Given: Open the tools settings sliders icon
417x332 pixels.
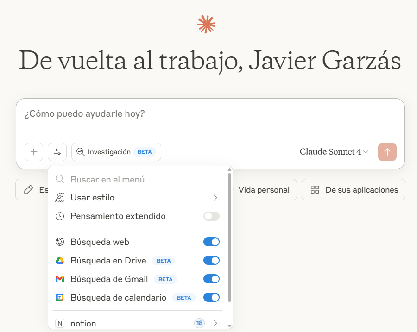Looking at the screenshot, I should click(x=57, y=152).
